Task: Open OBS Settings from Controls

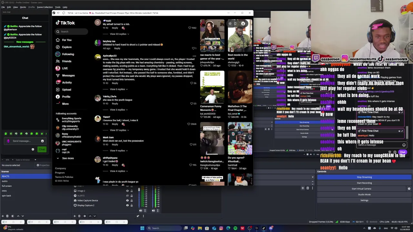Action: coord(364,200)
